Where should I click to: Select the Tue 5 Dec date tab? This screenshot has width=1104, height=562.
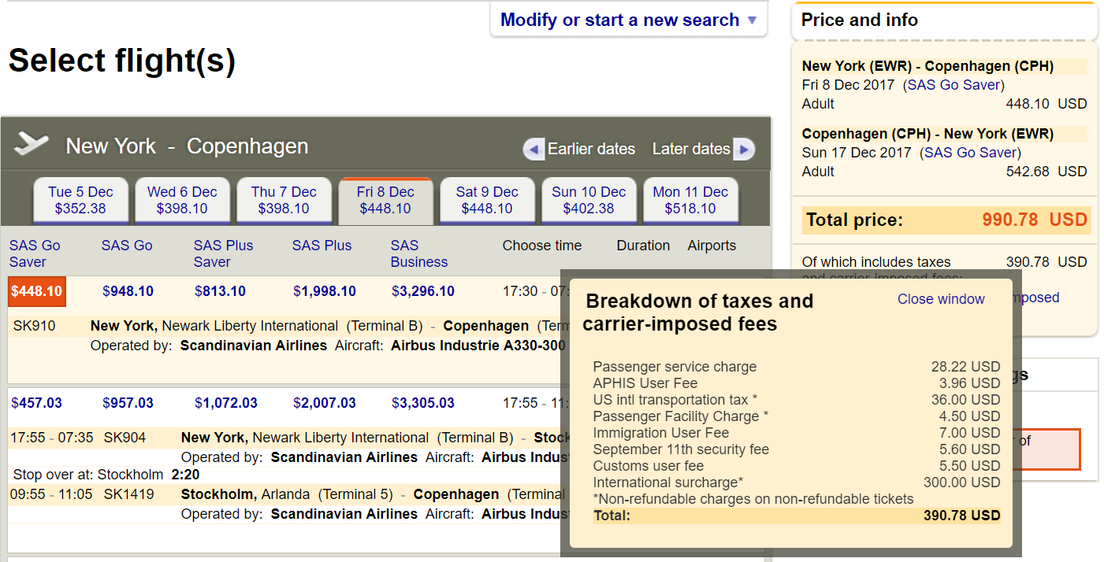pos(80,201)
